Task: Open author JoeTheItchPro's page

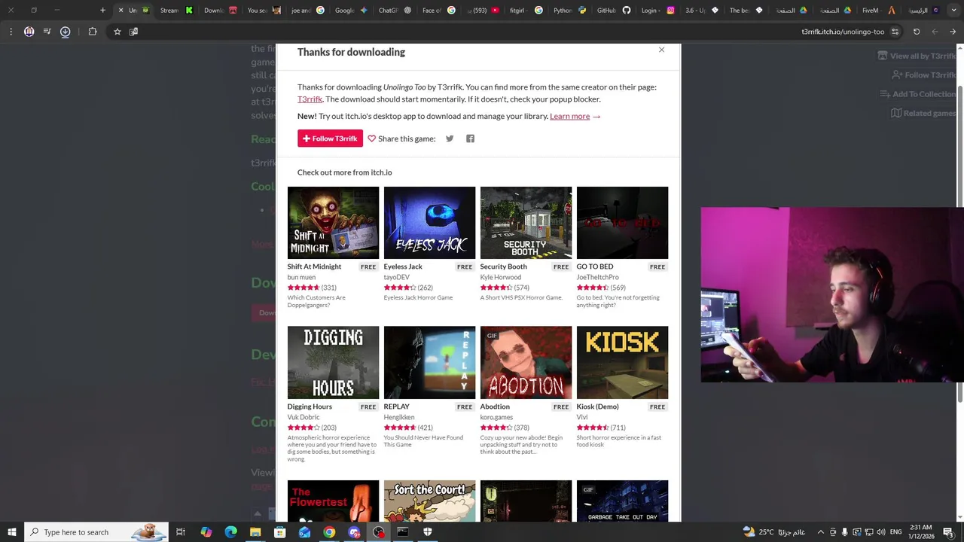Action: point(597,277)
